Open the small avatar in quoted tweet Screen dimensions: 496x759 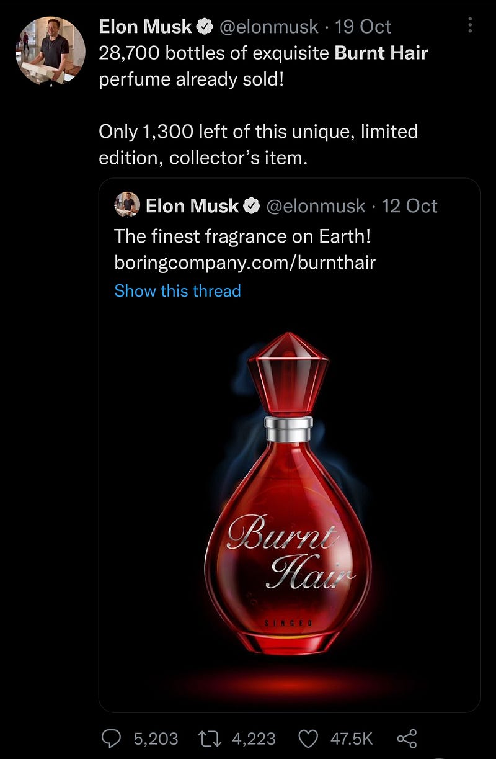[127, 205]
